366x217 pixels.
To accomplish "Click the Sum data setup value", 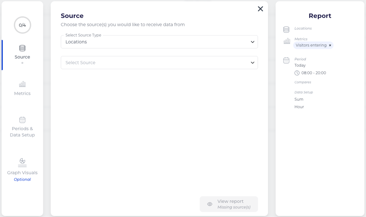I will [299, 99].
